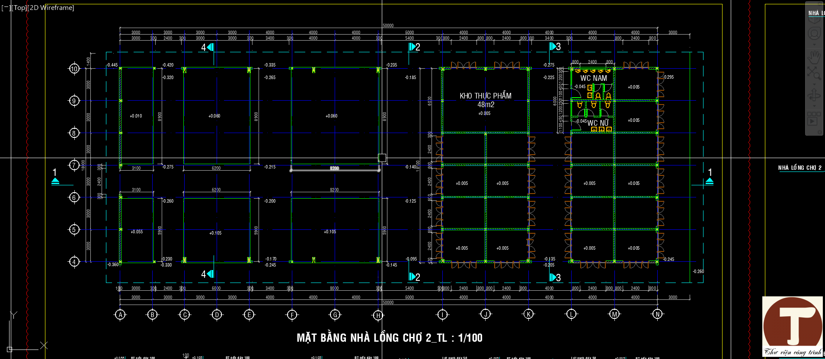This screenshot has height=359, width=825.
Task: Activate the Pan hand tool in navigation bar
Action: coord(814,57)
